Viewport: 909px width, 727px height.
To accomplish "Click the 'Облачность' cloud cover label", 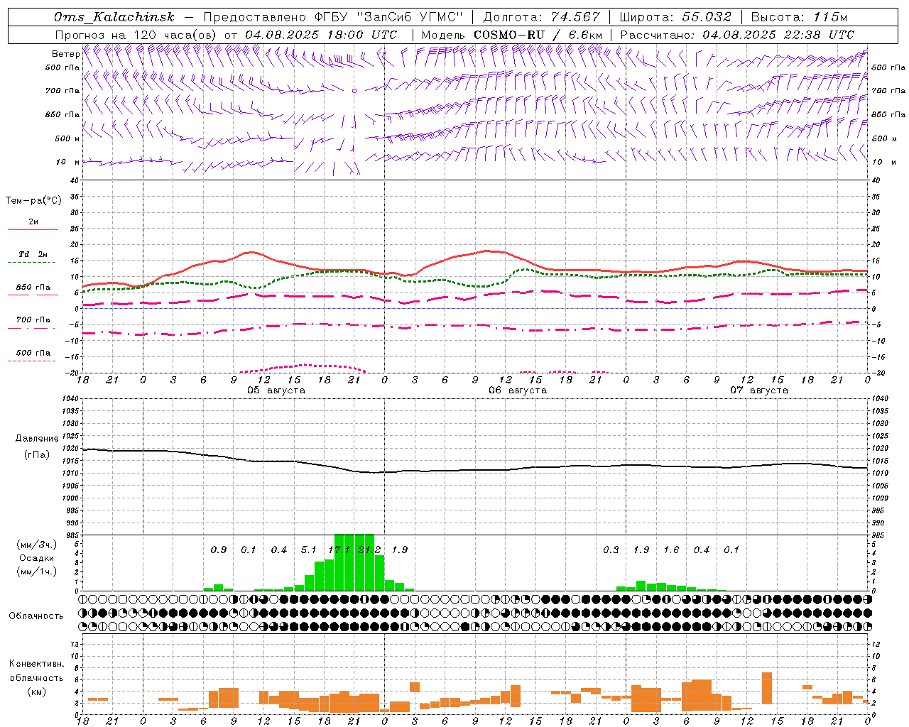I will point(36,616).
